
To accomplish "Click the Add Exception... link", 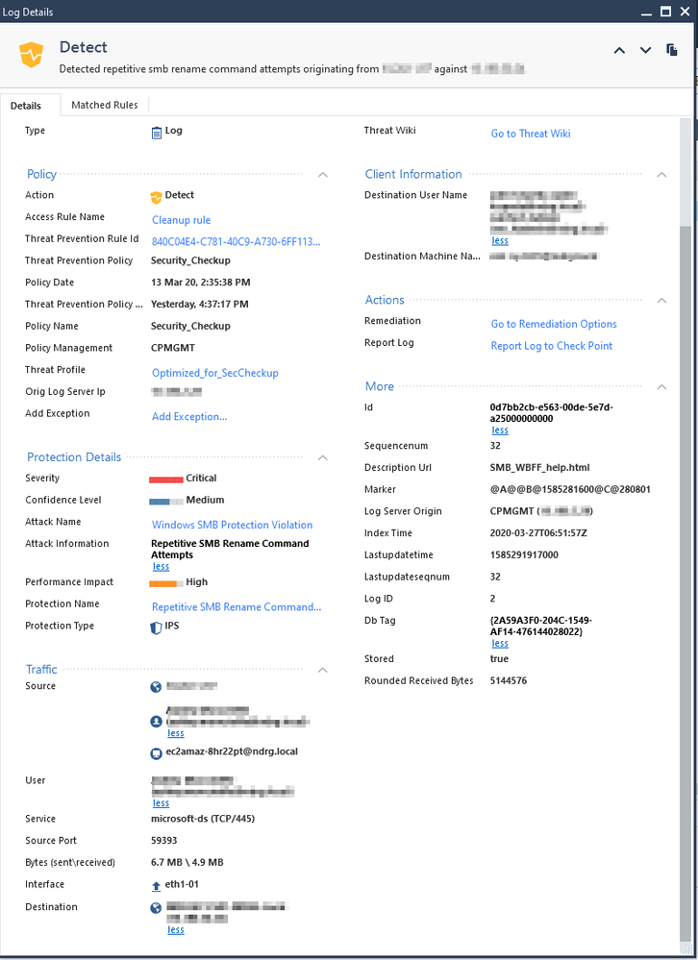I will [189, 417].
